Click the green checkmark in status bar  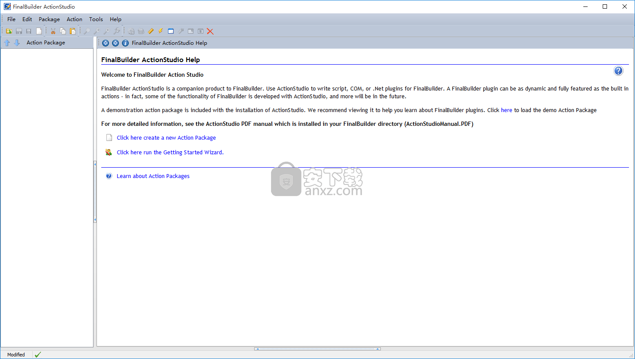point(38,355)
